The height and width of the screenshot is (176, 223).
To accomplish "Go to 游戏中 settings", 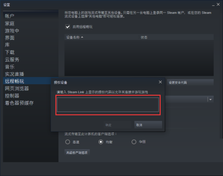I will pos(12,31).
